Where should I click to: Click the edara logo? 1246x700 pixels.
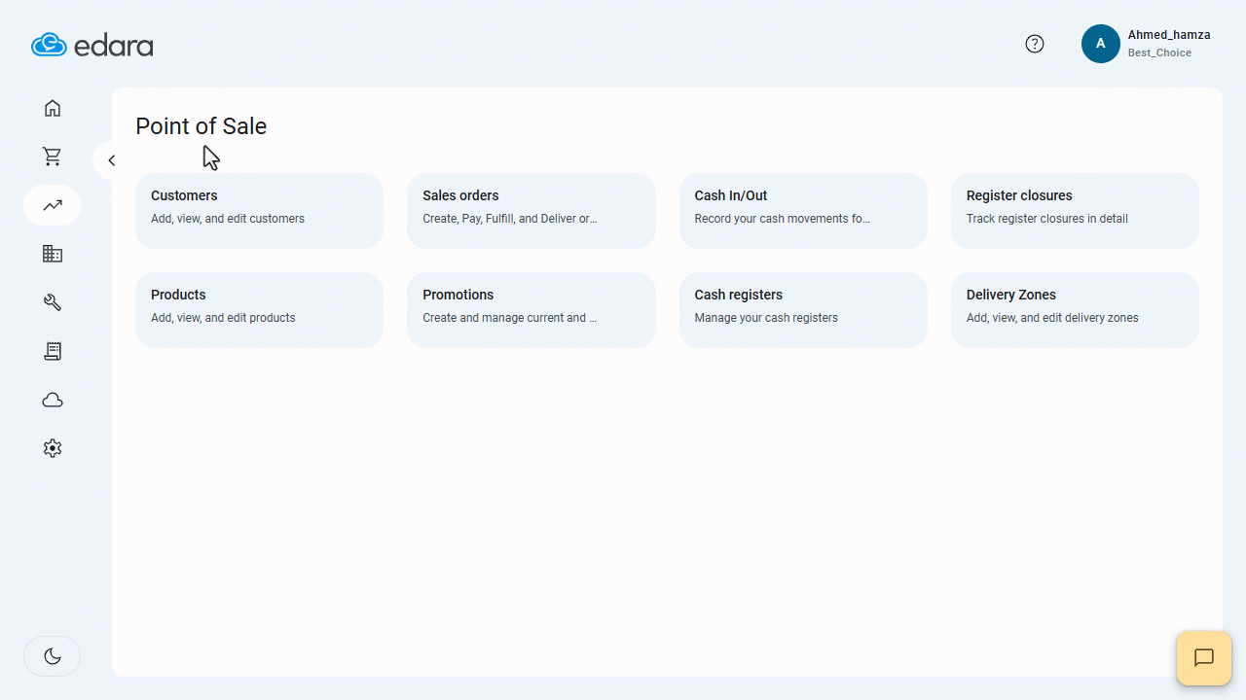(92, 45)
